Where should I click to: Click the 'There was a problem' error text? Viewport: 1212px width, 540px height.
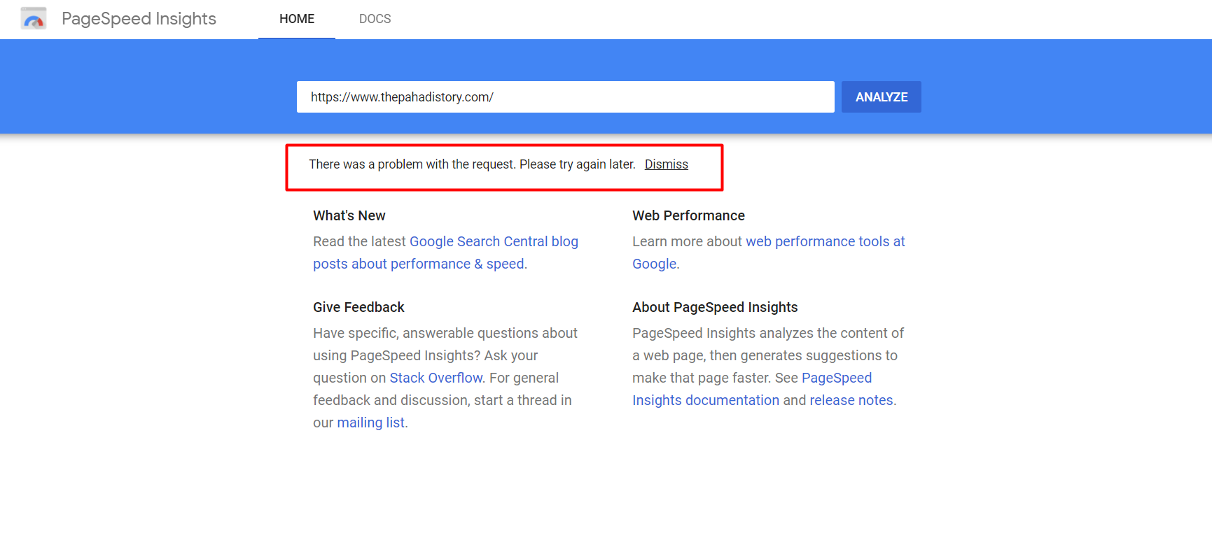pos(472,164)
